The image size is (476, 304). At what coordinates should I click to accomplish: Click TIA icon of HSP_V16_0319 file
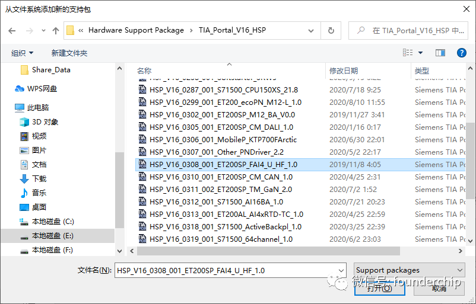click(x=142, y=239)
